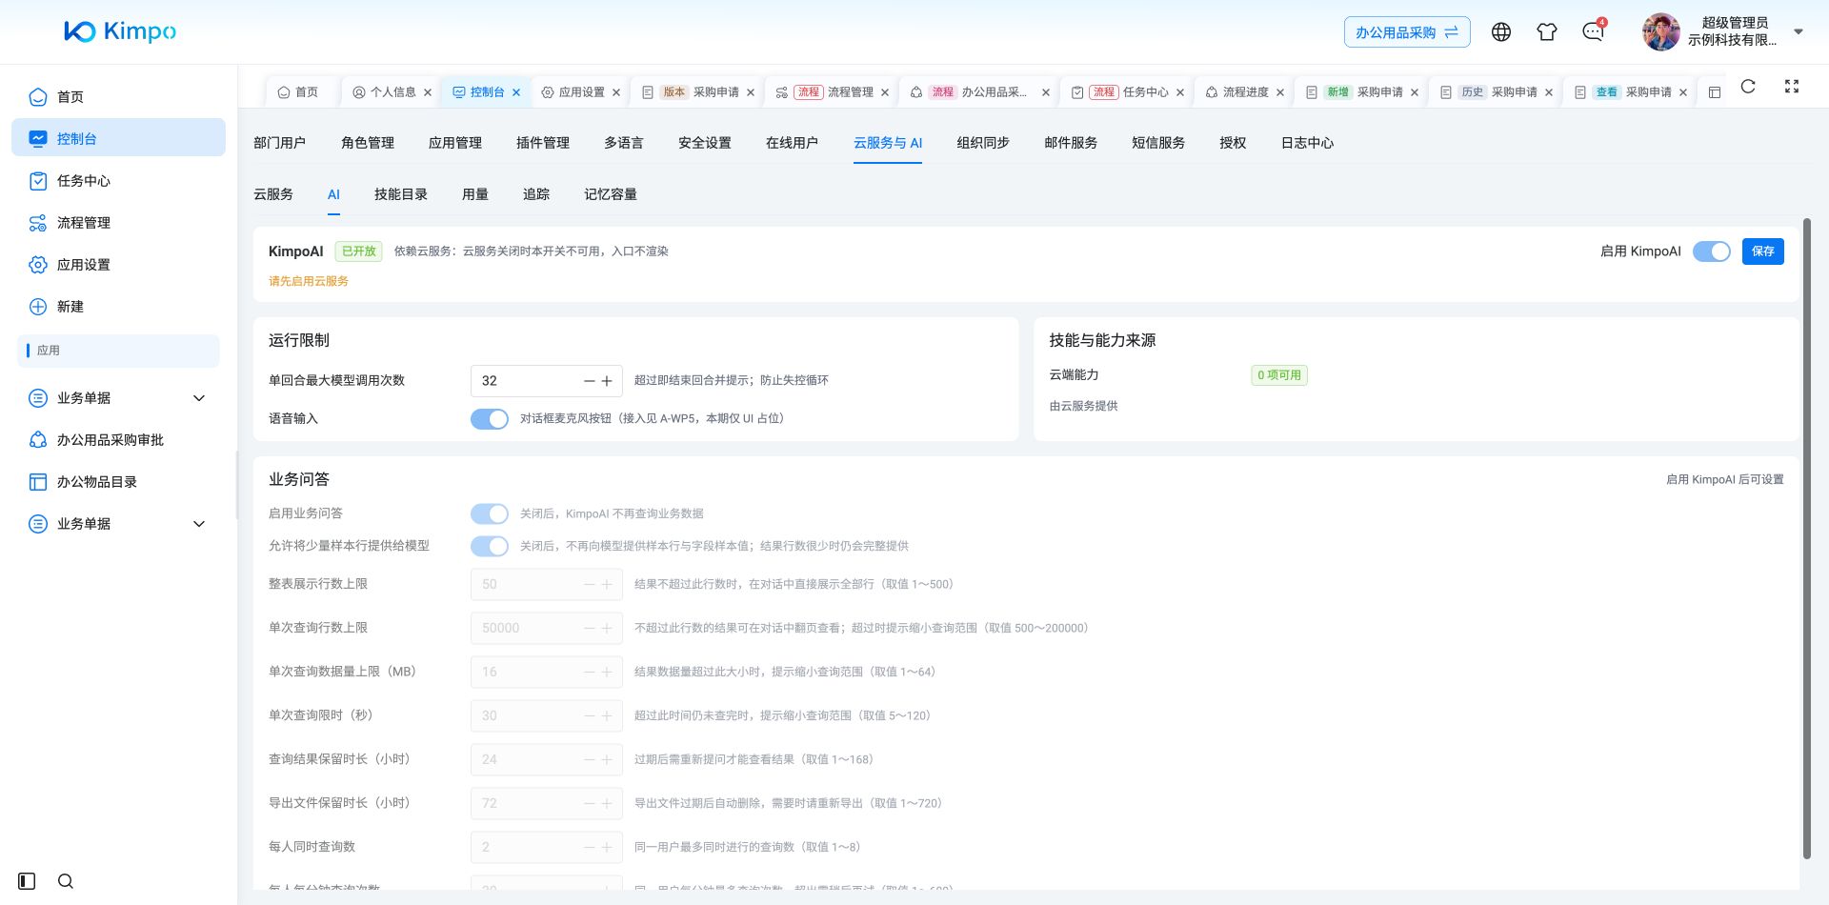
Task: Click the search magnifier icon below the sidebar
Action: pyautogui.click(x=66, y=881)
